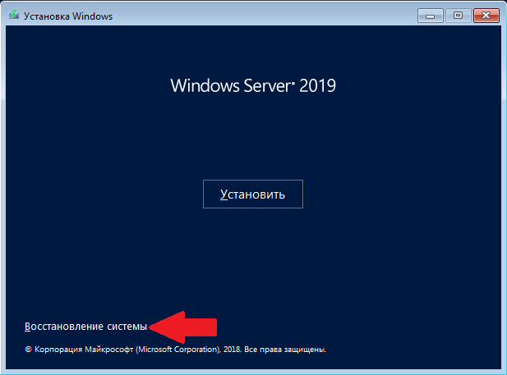Click the Установка Windows title text
The image size is (507, 375).
pyautogui.click(x=68, y=16)
